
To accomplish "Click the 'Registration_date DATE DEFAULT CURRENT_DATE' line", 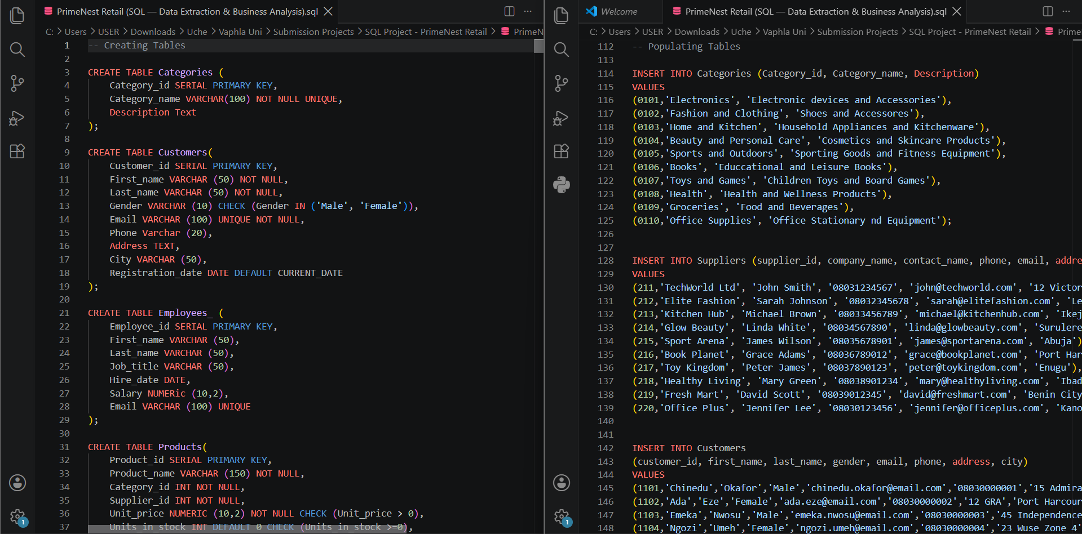I will (226, 273).
